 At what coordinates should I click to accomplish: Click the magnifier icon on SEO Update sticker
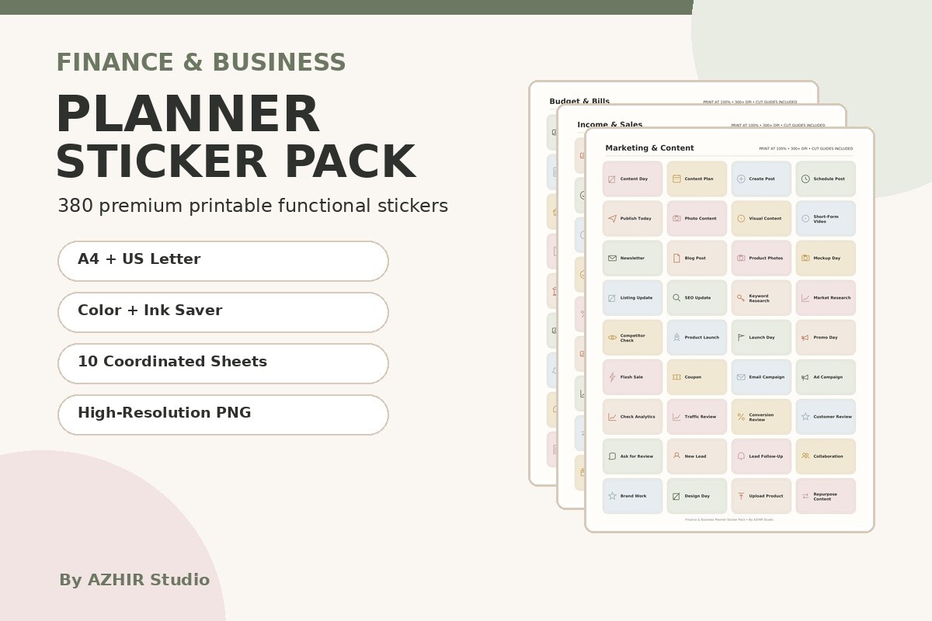pyautogui.click(x=676, y=297)
